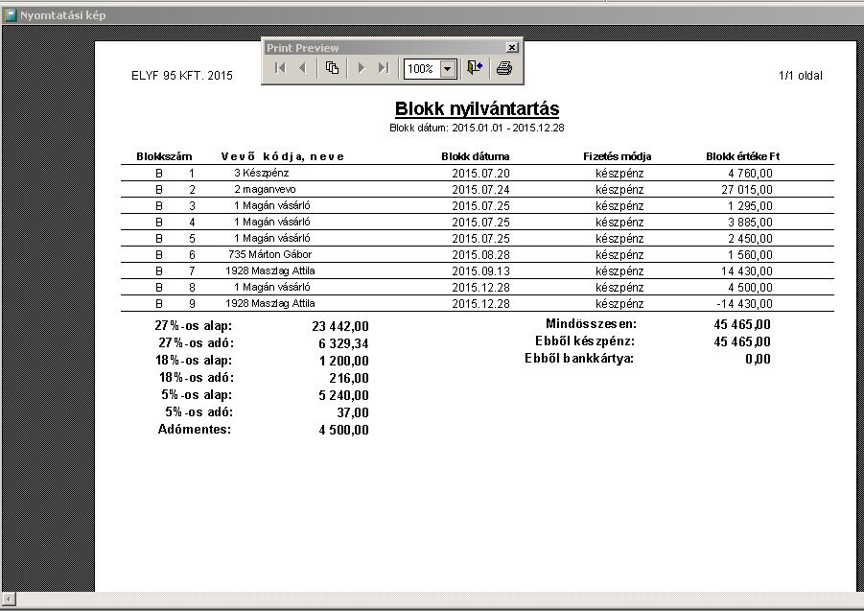Viewport: 864px width, 611px height.
Task: Click the date 2015.09.13
Action: coord(481,271)
